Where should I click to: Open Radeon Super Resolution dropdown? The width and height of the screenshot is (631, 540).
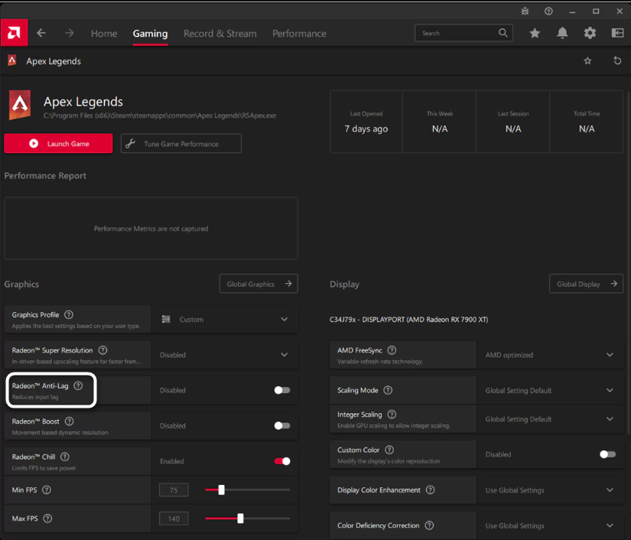click(225, 354)
